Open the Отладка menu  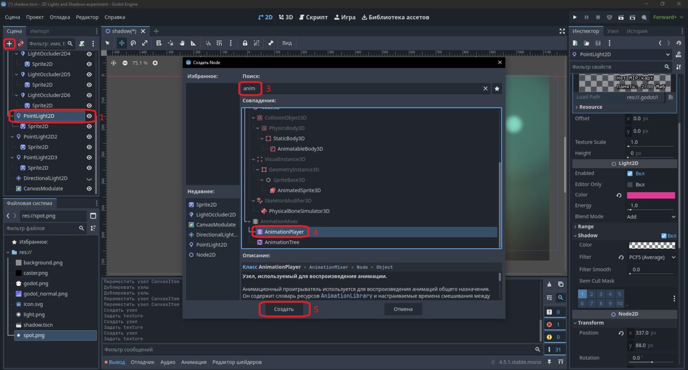point(60,17)
